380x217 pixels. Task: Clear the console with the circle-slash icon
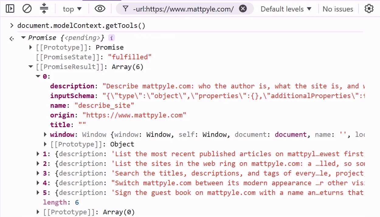pos(27,8)
